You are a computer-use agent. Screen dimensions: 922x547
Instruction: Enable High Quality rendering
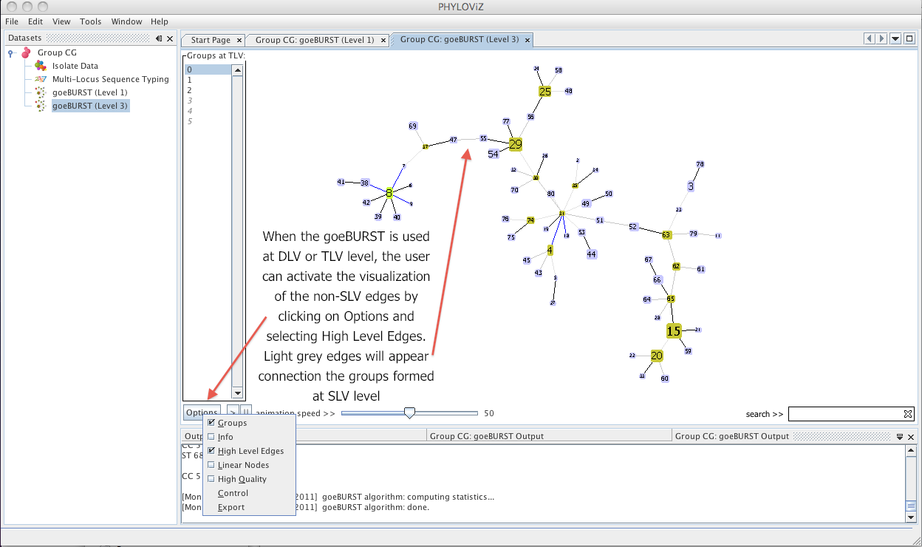tap(211, 479)
